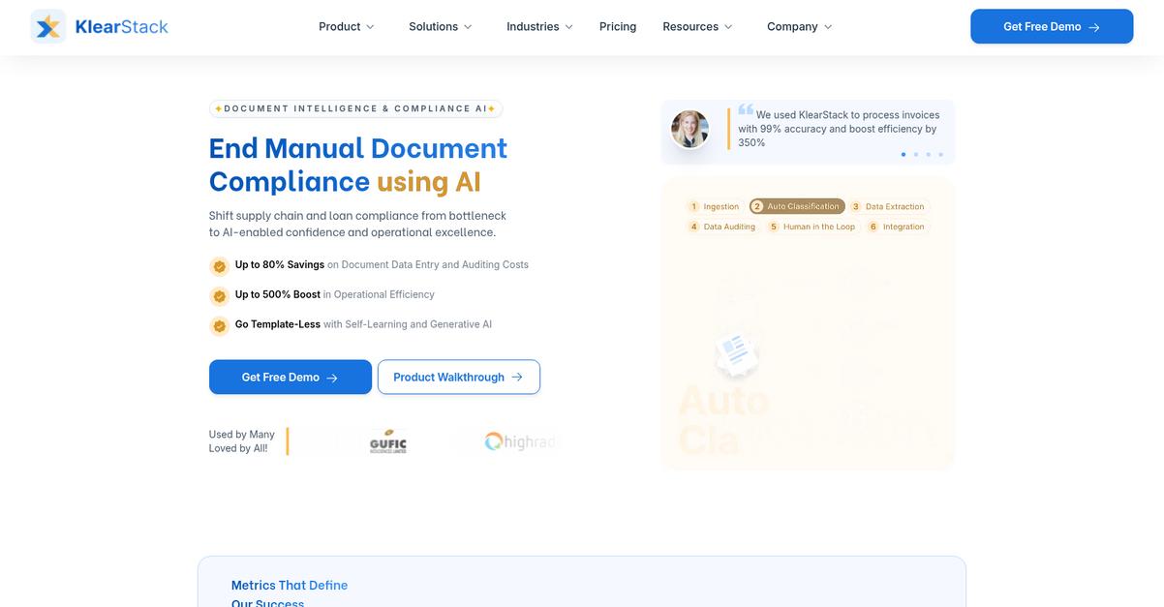Select the Auto Classification step
Screen dimensions: 1164x607
point(797,206)
